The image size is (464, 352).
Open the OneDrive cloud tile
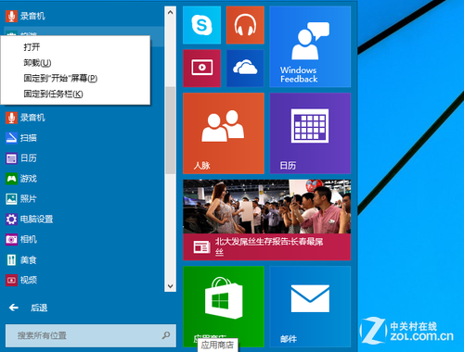click(245, 69)
